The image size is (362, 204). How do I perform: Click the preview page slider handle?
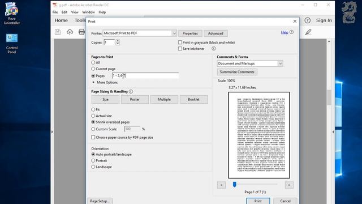pos(235,184)
